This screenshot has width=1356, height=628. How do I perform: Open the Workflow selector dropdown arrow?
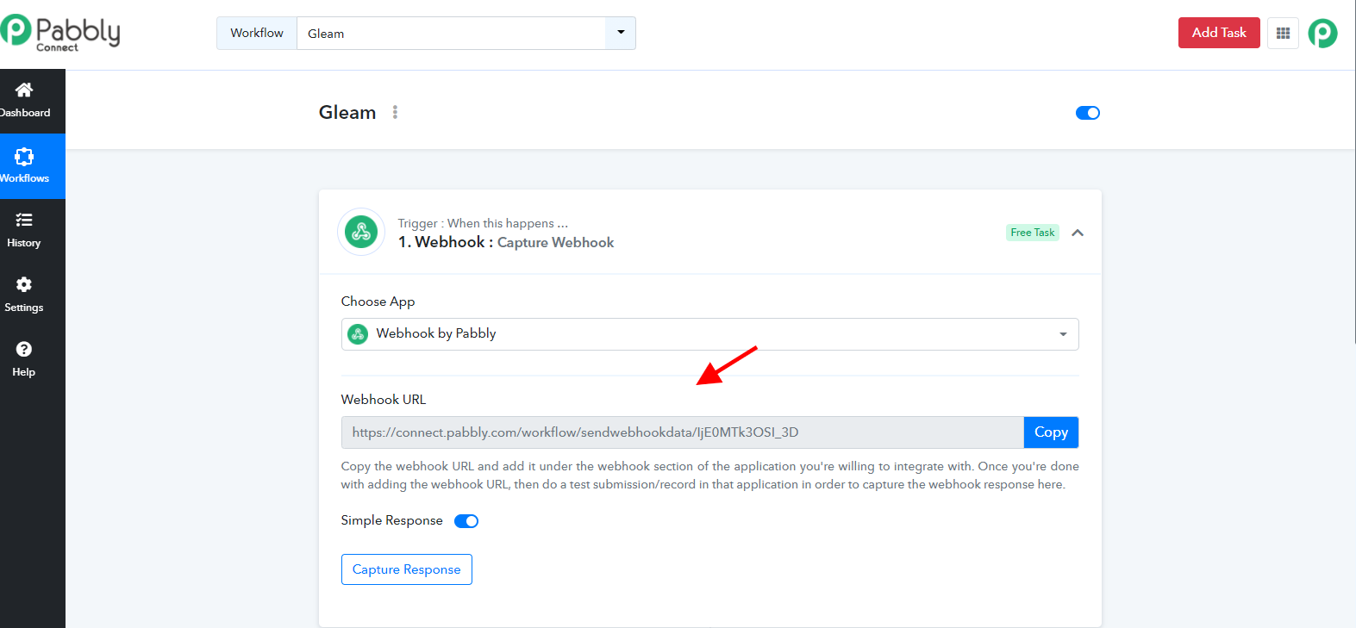pos(621,33)
